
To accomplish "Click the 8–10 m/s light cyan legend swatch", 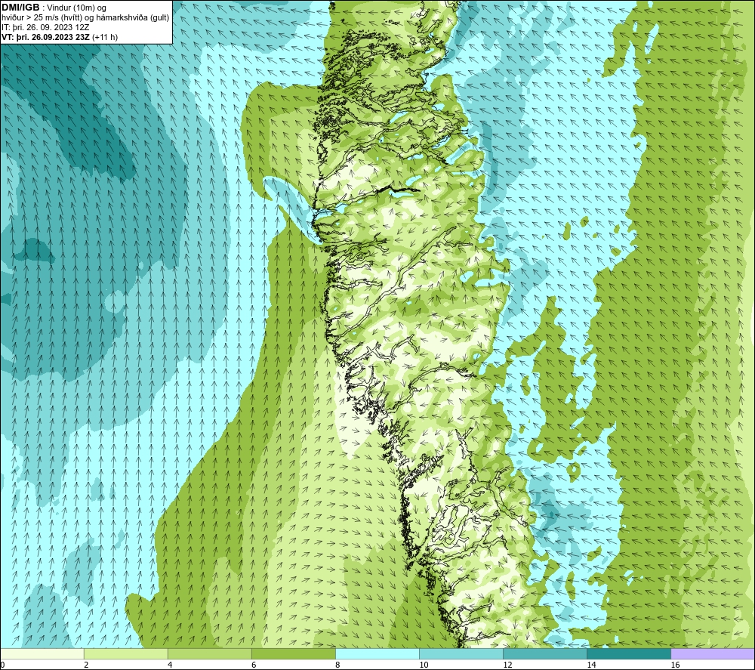I will tap(377, 653).
